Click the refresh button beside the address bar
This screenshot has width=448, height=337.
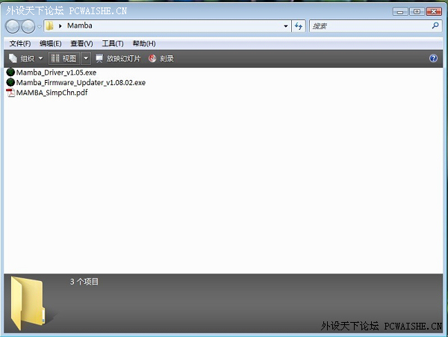pos(299,26)
